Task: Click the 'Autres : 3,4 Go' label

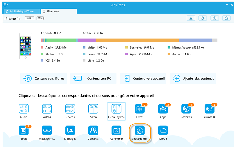Action: click(181, 54)
